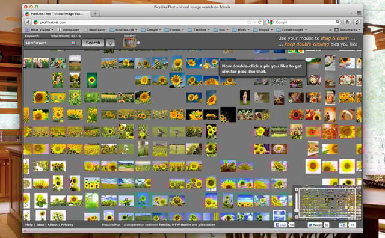Select the PicsLikeThat browser tab
Viewport: 385px width, 238px height.
coord(57,14)
